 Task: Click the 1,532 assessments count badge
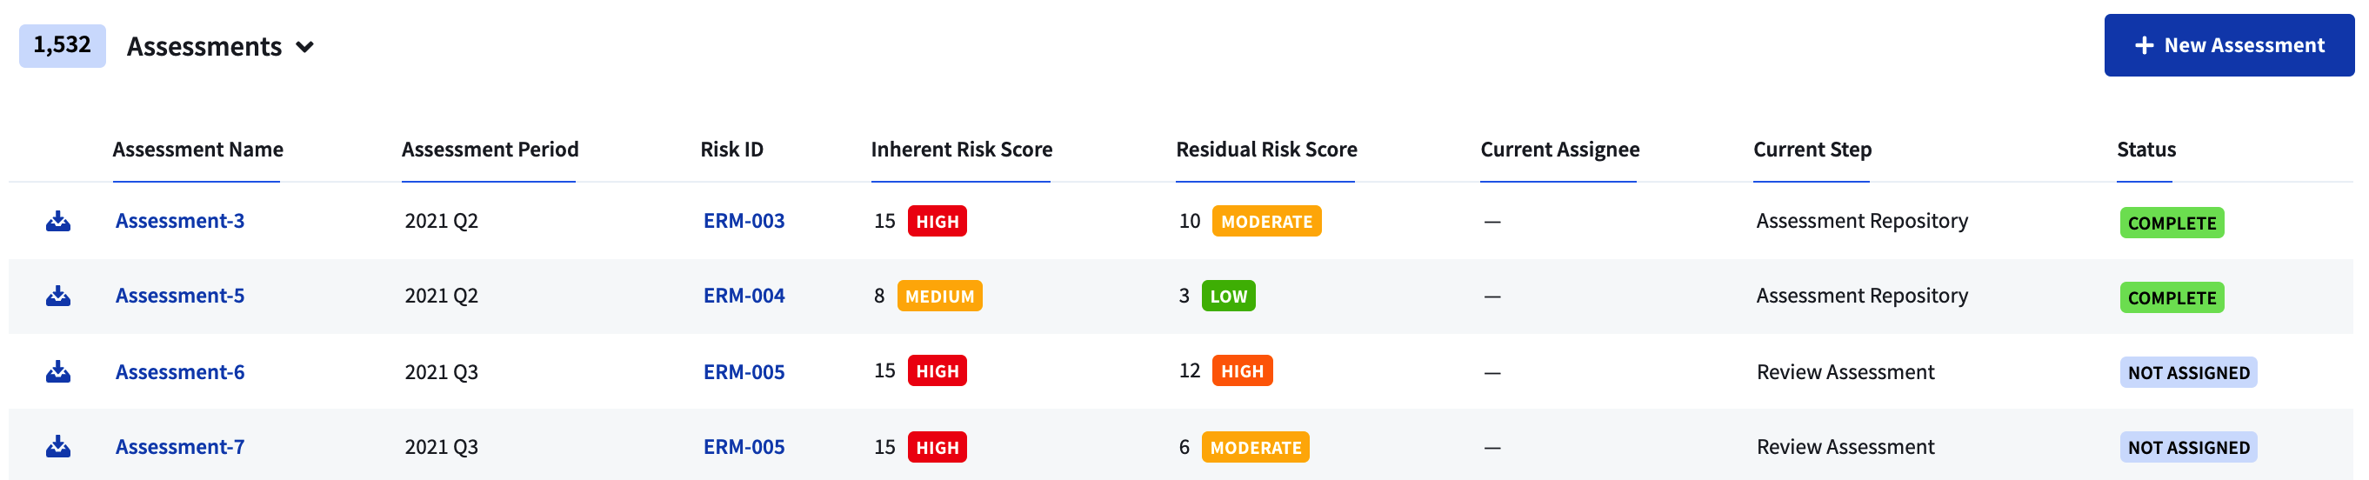62,45
